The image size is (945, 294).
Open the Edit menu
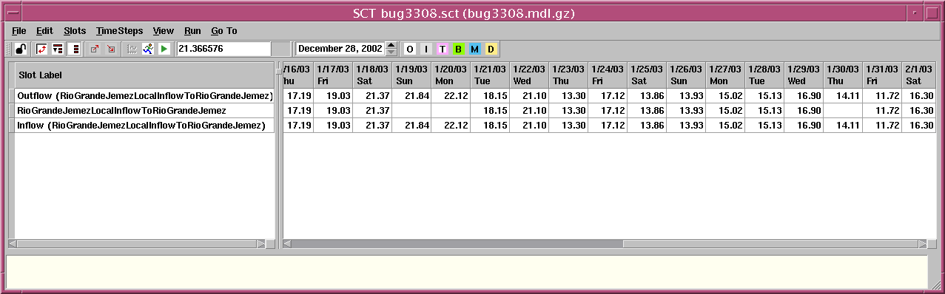44,31
